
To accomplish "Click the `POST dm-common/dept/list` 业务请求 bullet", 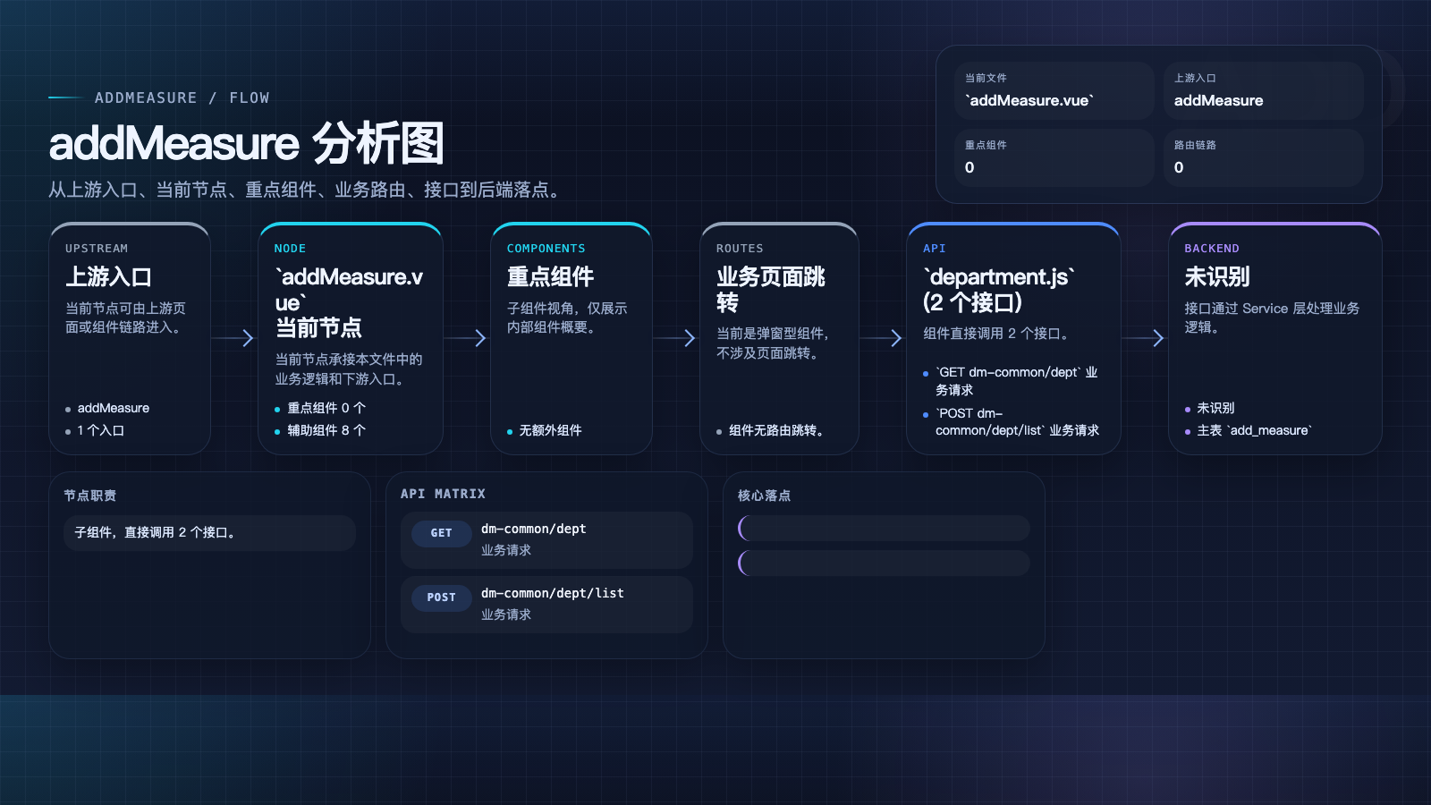I will (1011, 421).
